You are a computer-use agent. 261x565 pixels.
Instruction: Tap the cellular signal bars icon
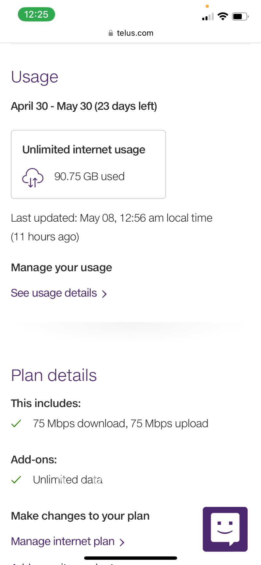(208, 17)
